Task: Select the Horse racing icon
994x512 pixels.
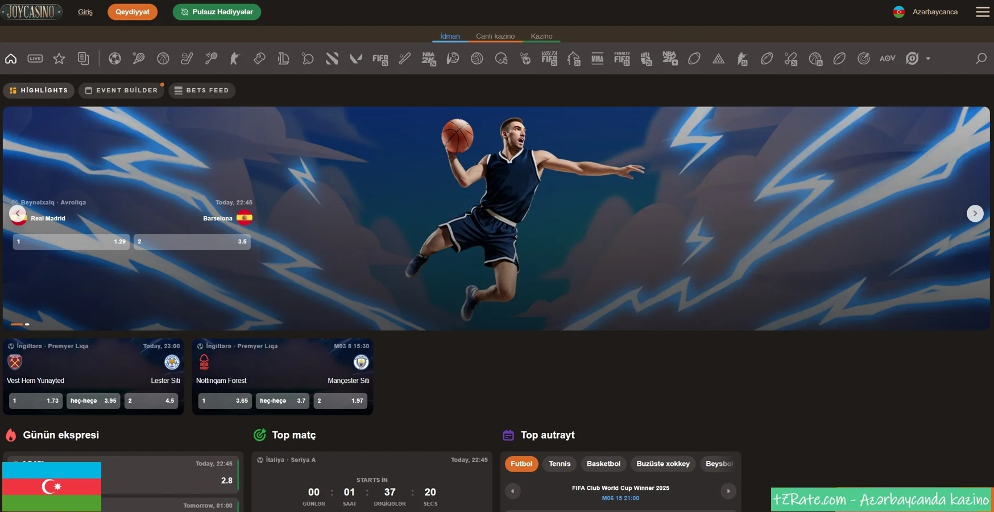Action: (574, 59)
